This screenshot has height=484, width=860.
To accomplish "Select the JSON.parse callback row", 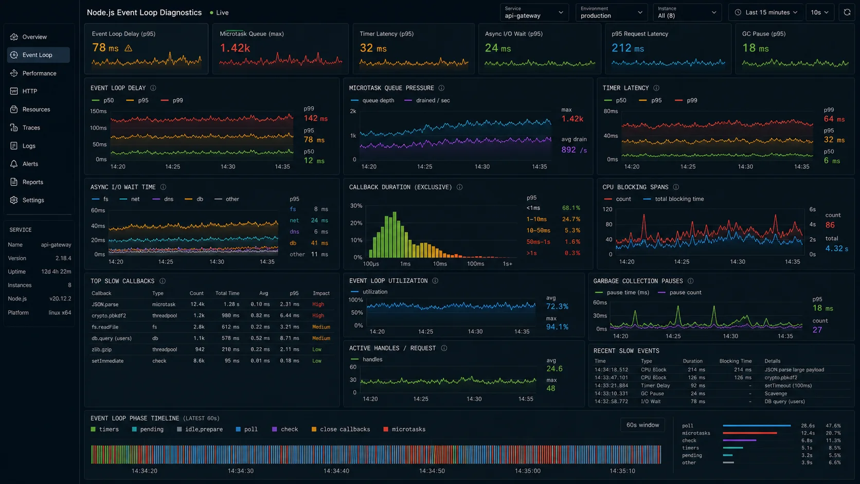I will click(x=211, y=304).
